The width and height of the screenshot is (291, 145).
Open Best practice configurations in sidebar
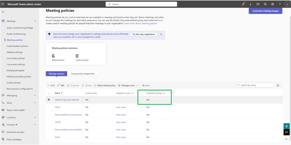(x=20, y=89)
